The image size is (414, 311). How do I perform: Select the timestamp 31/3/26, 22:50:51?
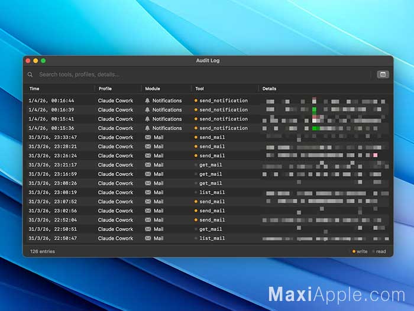coord(53,229)
